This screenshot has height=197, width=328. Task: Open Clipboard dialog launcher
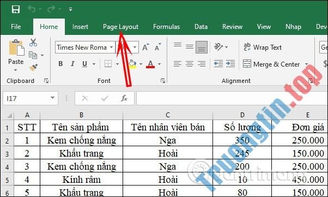point(46,81)
